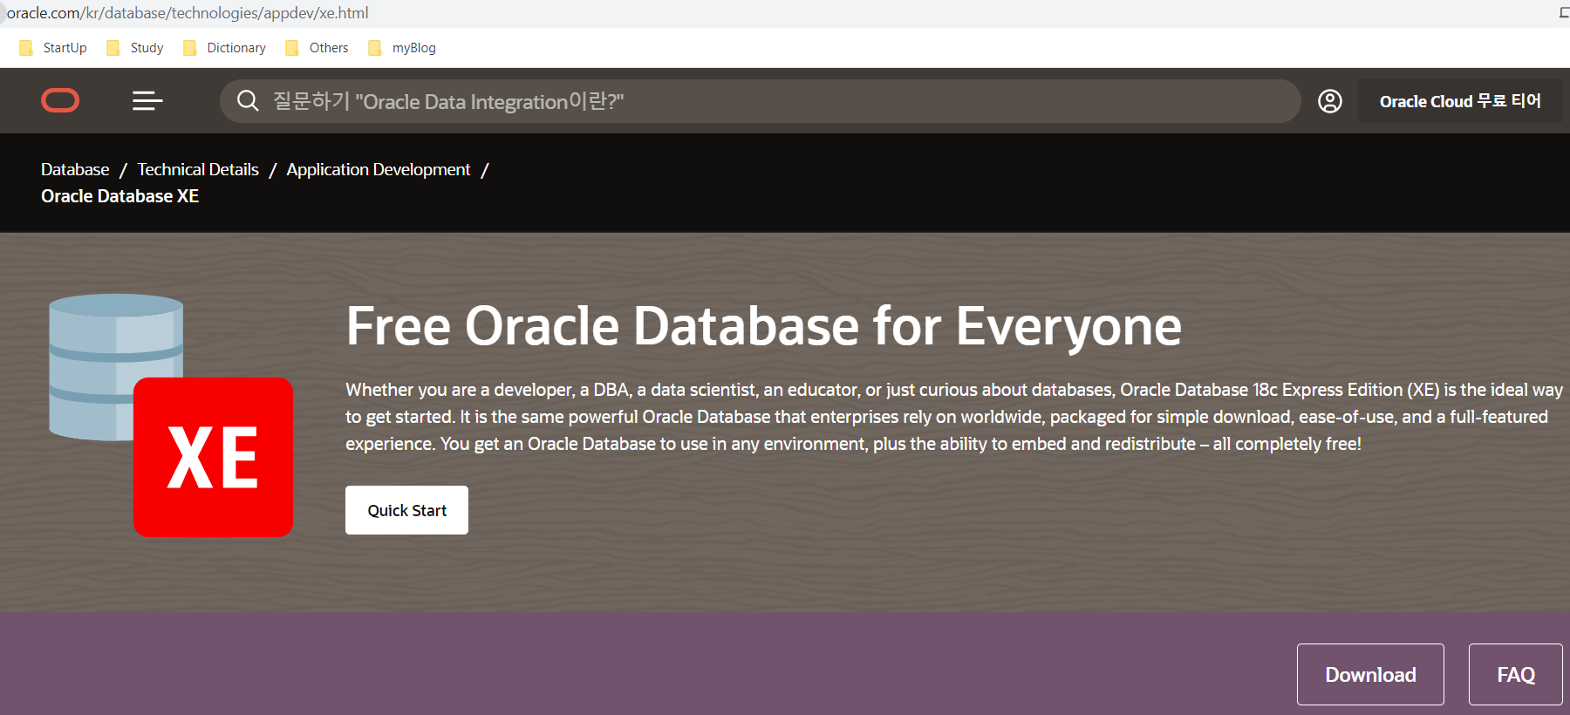This screenshot has height=715, width=1570.
Task: Open the Others bookmarks folder
Action: click(317, 48)
